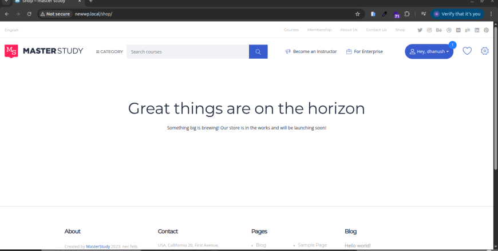Open the purple extension with 71 badge
Viewport: 498px width, 251px height.
[x=396, y=14]
